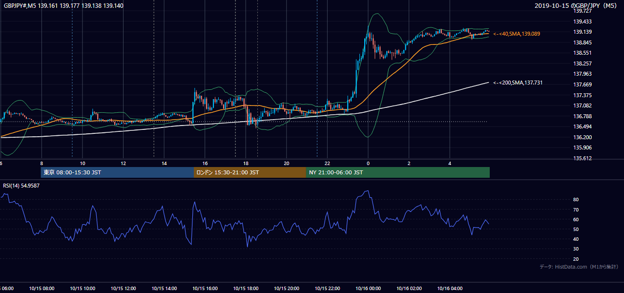Image resolution: width=624 pixels, height=293 pixels.
Task: Click hour 2 tick on price chart axis
Action: point(409,164)
